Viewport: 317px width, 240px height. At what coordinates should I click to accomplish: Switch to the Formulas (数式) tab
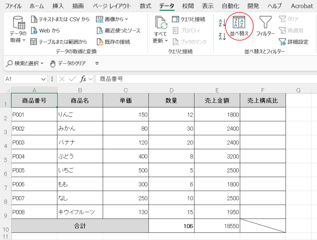pyautogui.click(x=145, y=6)
